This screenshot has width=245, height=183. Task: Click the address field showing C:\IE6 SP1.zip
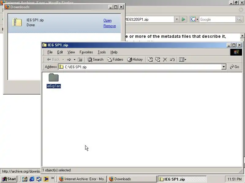tap(140, 67)
